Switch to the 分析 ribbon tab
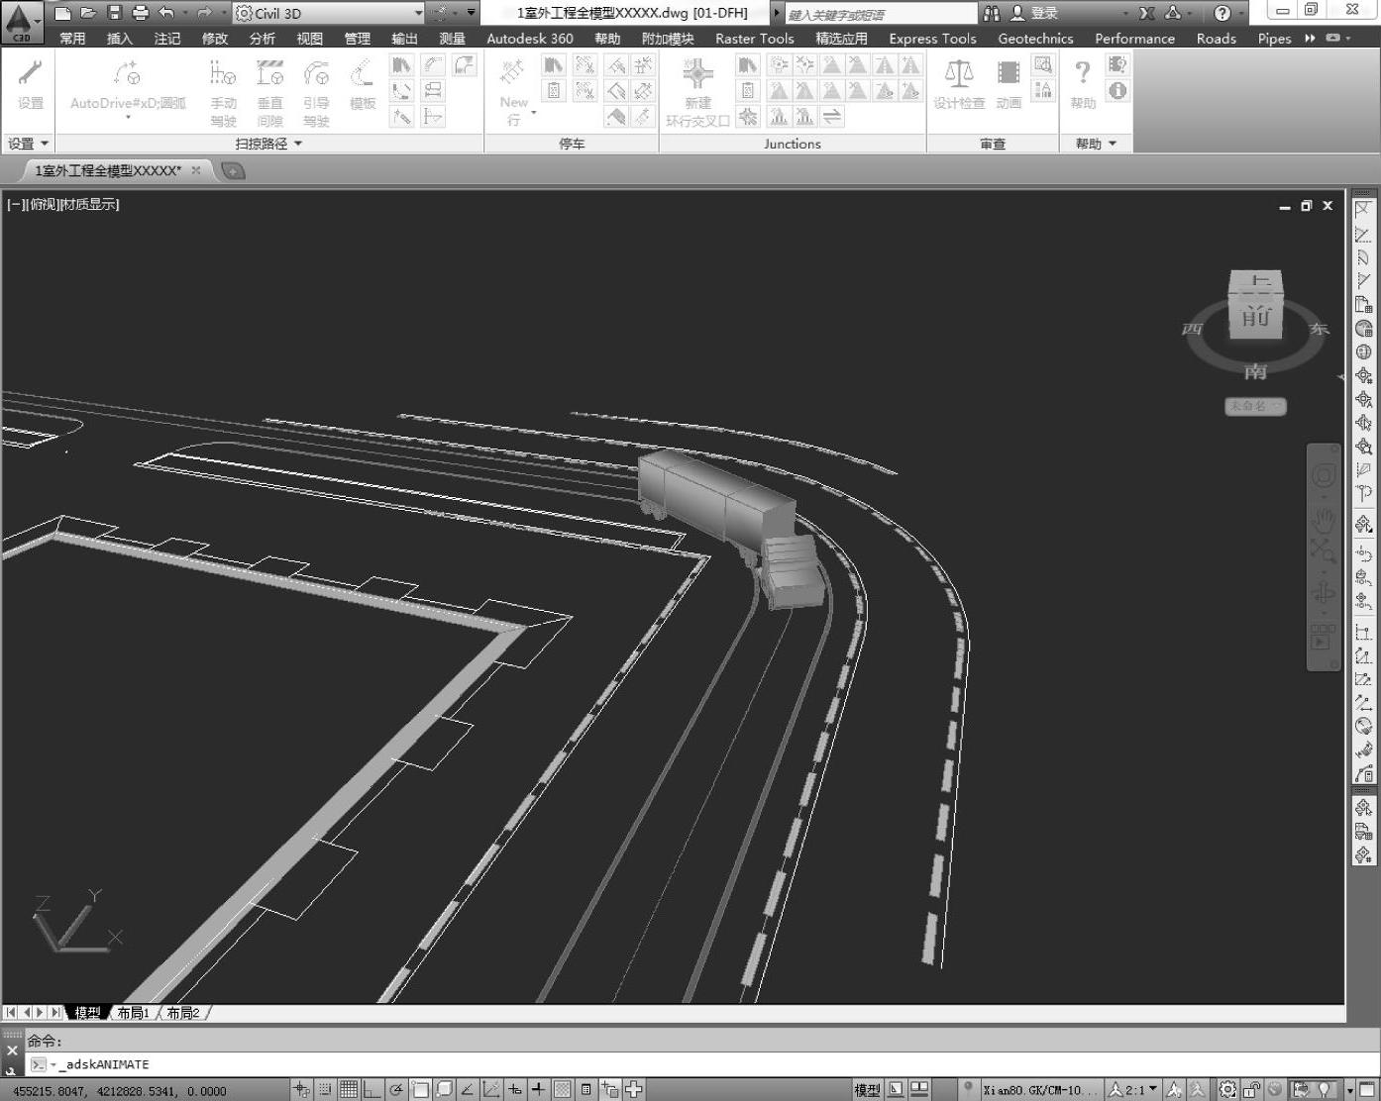 (263, 39)
